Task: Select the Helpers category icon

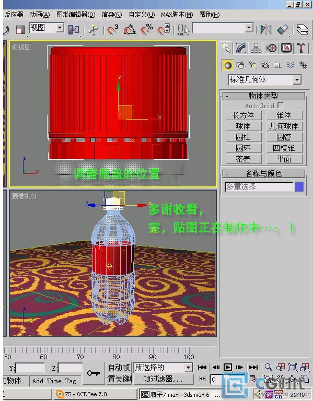Action: click(x=277, y=65)
